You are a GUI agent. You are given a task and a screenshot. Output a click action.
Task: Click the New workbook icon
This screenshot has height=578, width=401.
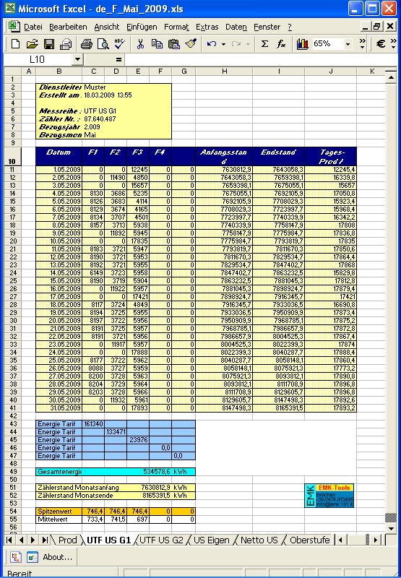(15, 44)
